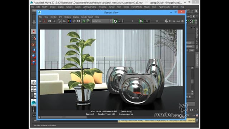Click keep image icon

[84, 21]
